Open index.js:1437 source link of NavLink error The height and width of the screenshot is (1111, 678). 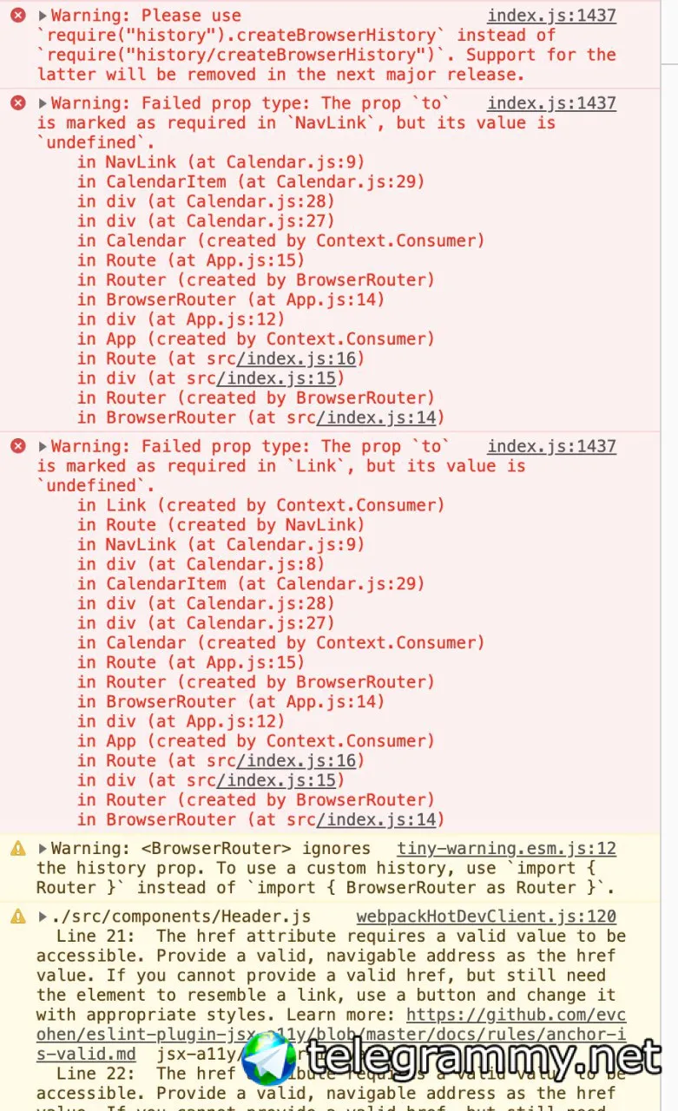[551, 103]
